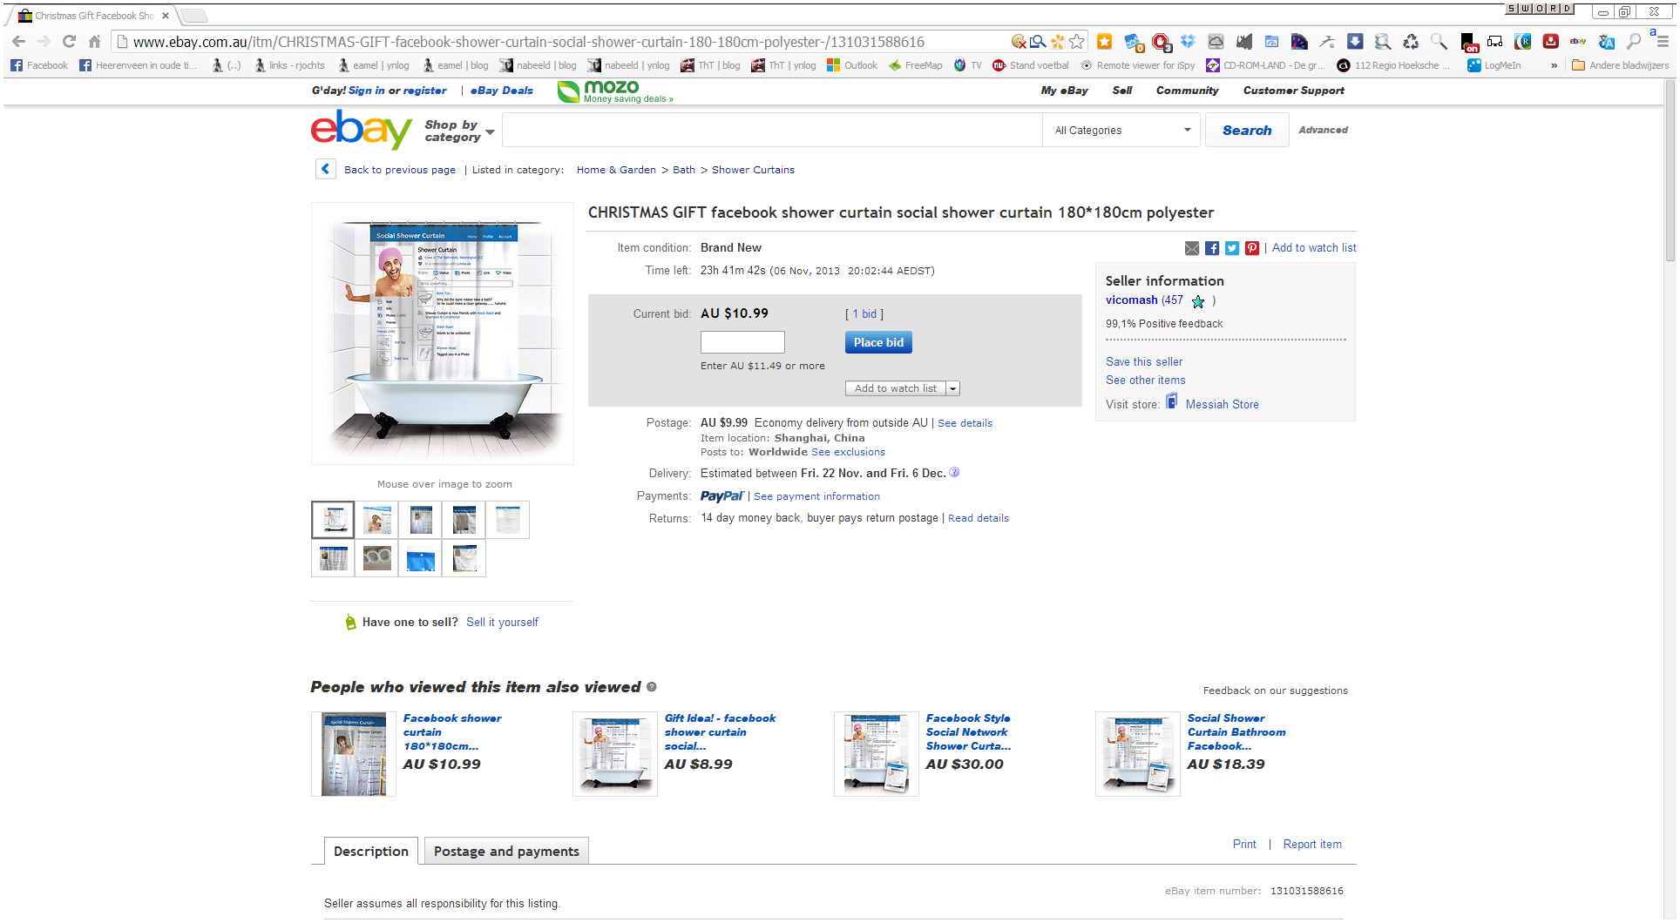Screen dimensions: 1680x923
Task: Open help icon beside 'also viewed' heading
Action: pyautogui.click(x=652, y=687)
